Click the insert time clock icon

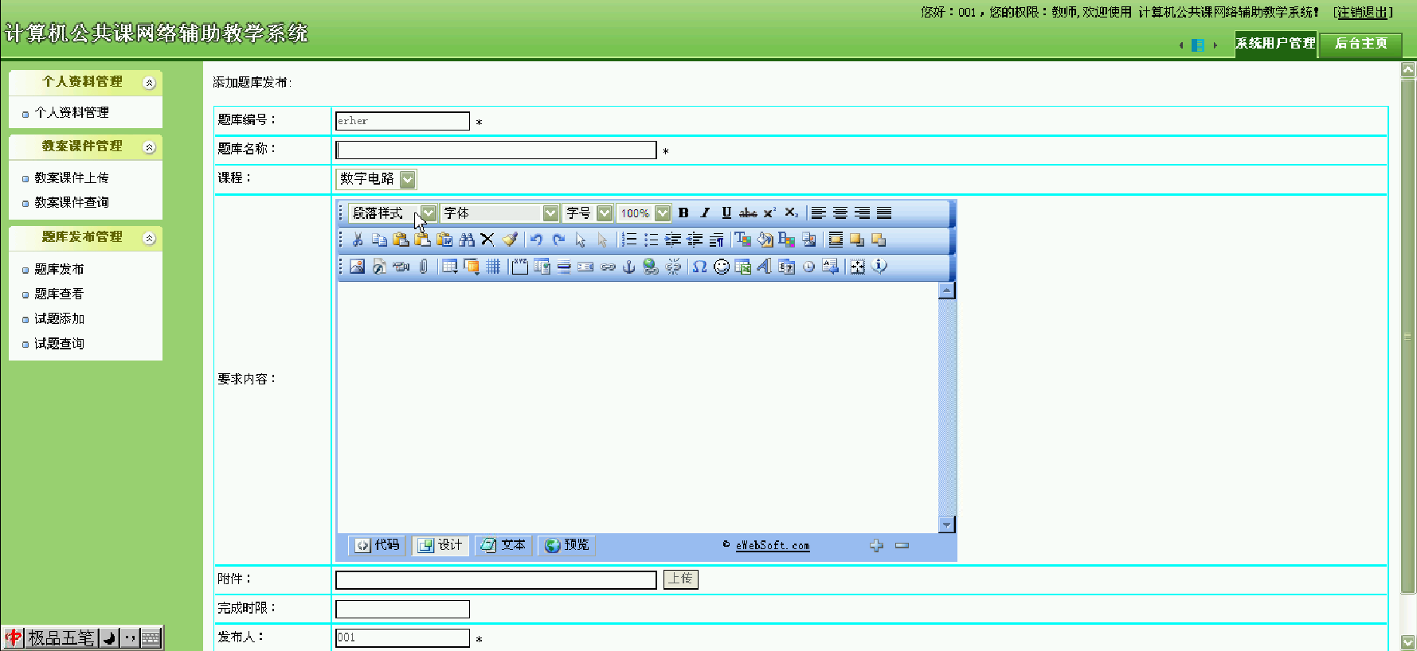(x=808, y=267)
